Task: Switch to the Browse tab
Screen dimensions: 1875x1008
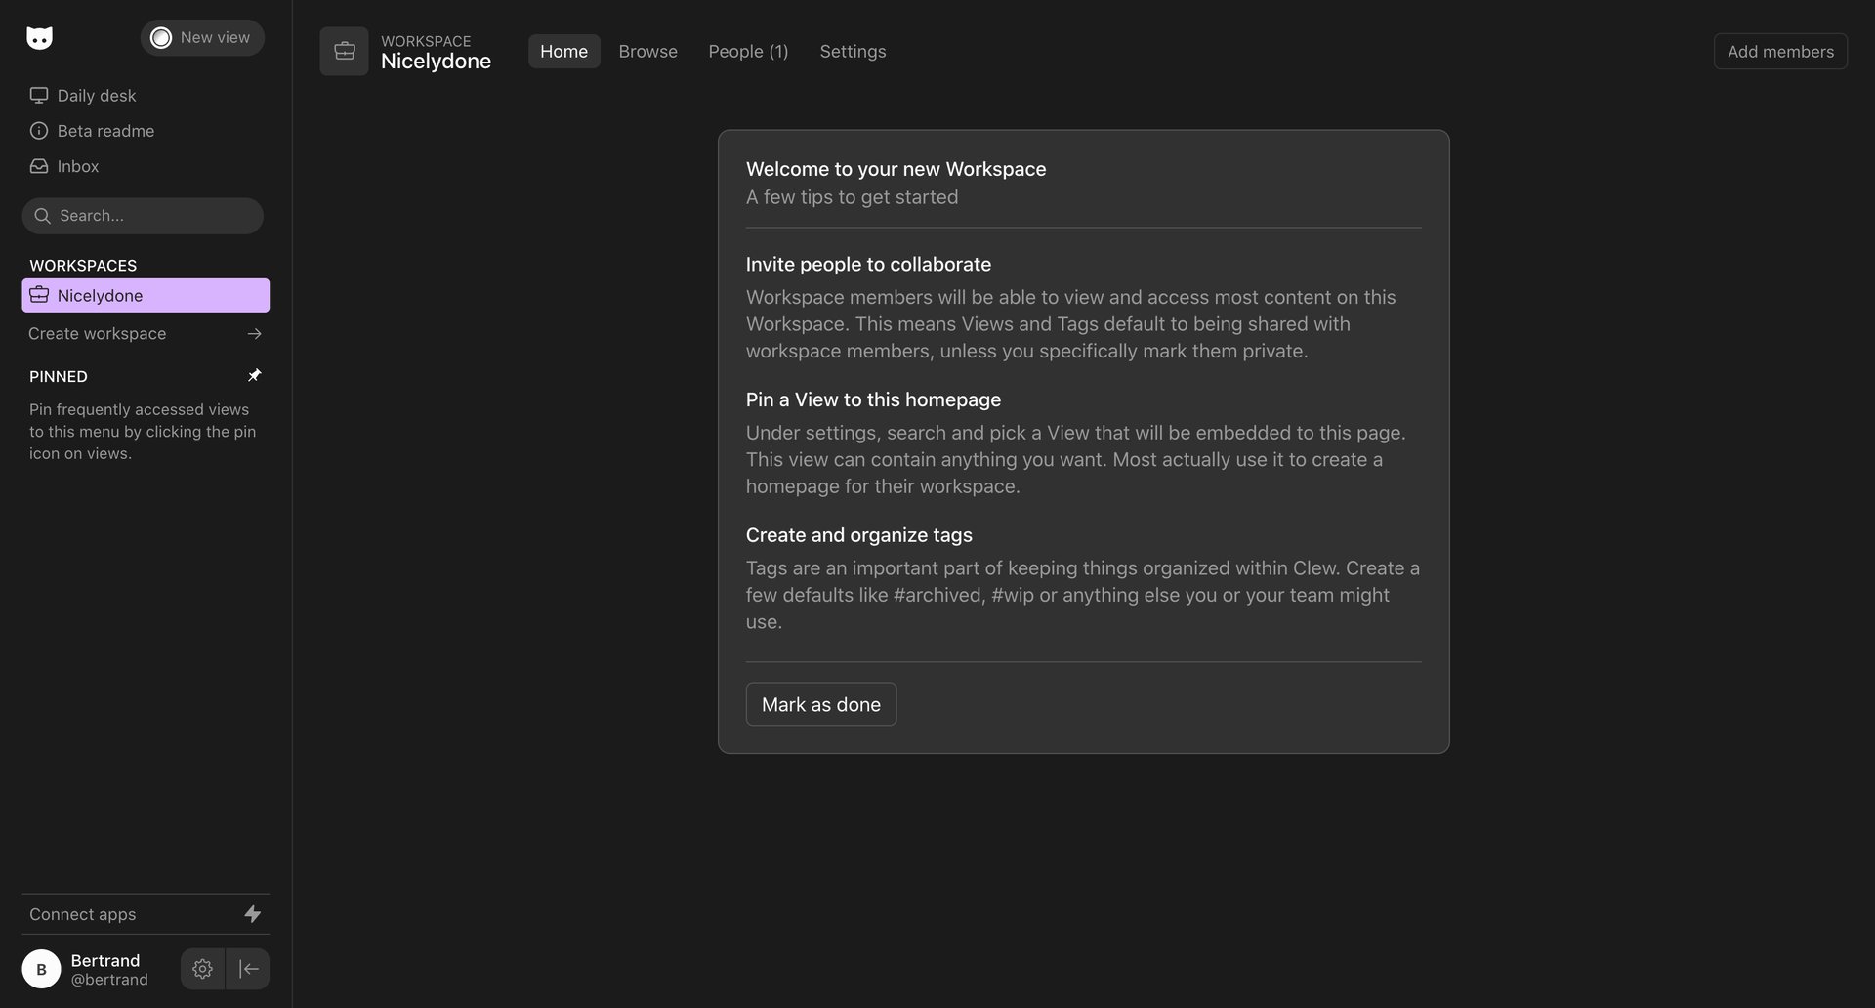Action: tap(647, 51)
